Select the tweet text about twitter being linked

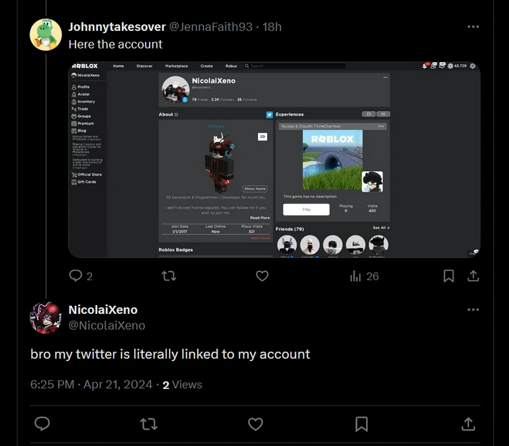[170, 354]
